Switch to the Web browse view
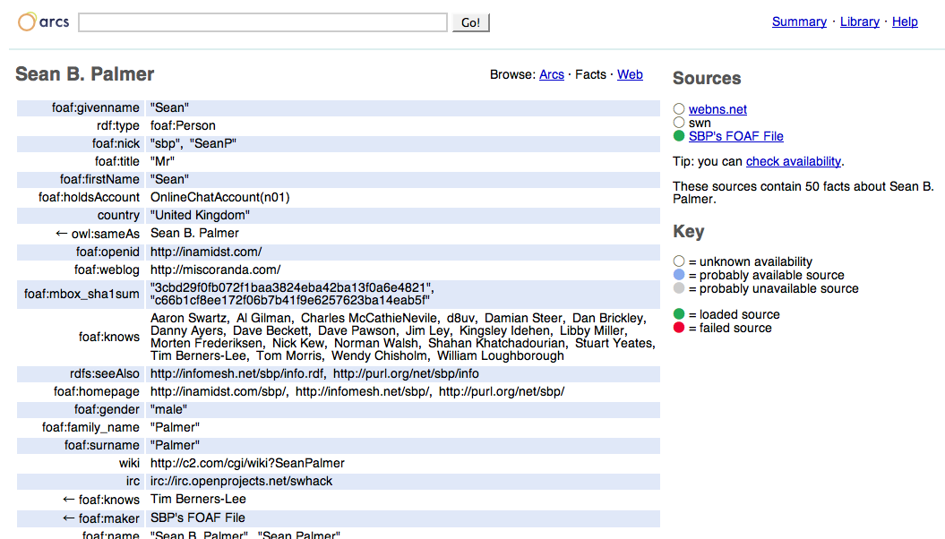Viewport: 945px width, 539px height. [x=630, y=74]
